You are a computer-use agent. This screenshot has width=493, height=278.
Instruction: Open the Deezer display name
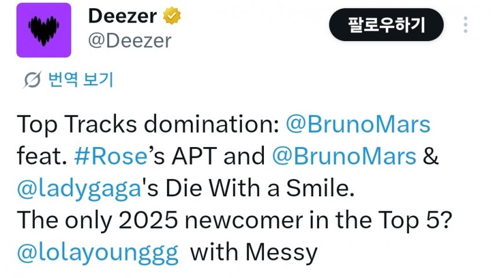122,17
